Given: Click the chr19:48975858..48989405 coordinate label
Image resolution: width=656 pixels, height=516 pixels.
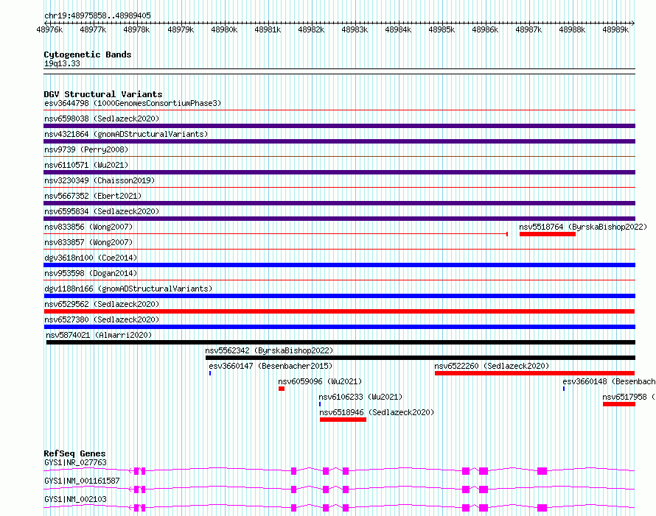Looking at the screenshot, I should tap(97, 15).
